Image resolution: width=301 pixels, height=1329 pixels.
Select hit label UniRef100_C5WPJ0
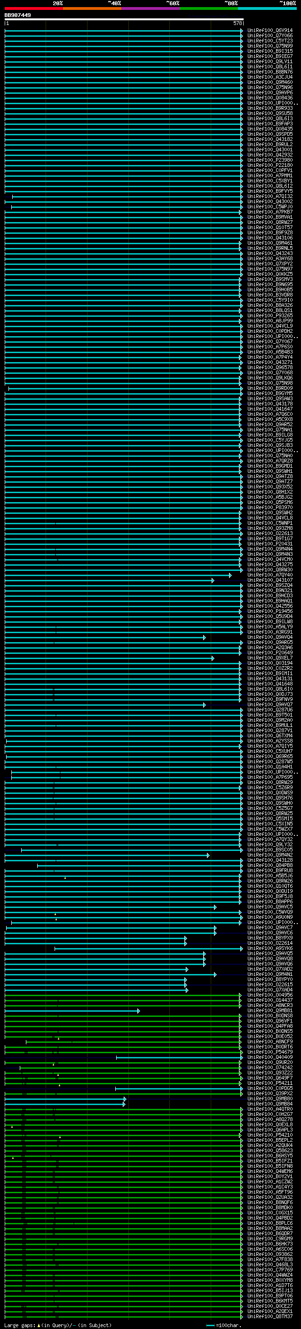(x=270, y=207)
